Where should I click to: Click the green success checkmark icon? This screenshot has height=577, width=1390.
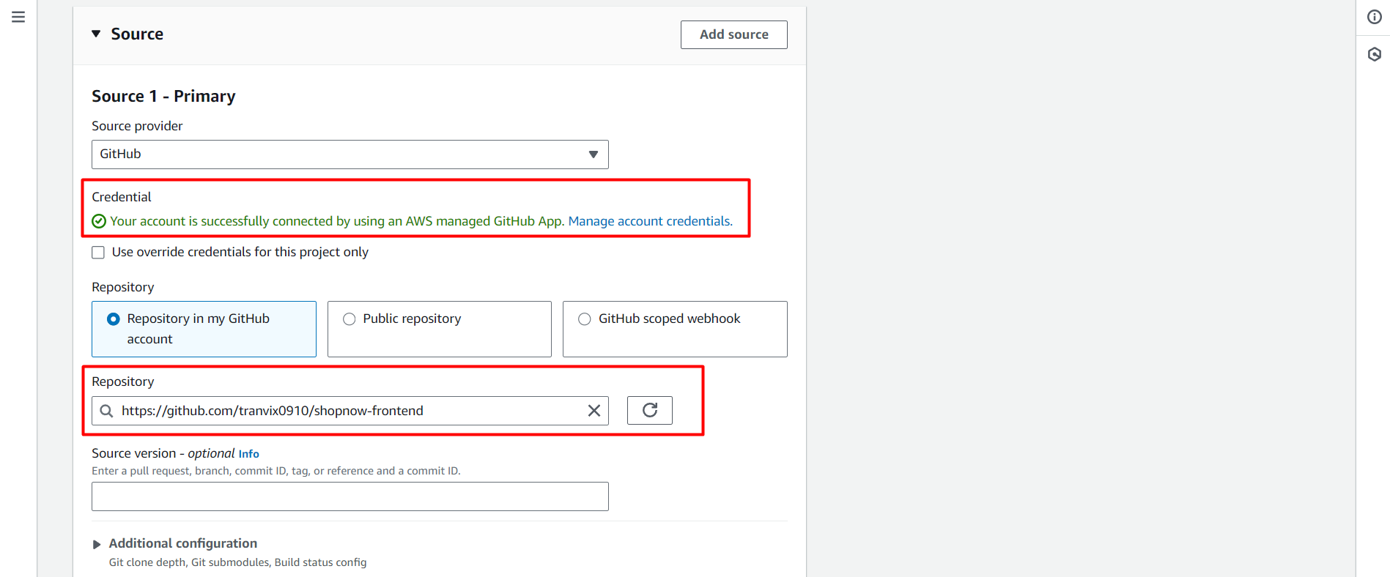pyautogui.click(x=98, y=220)
